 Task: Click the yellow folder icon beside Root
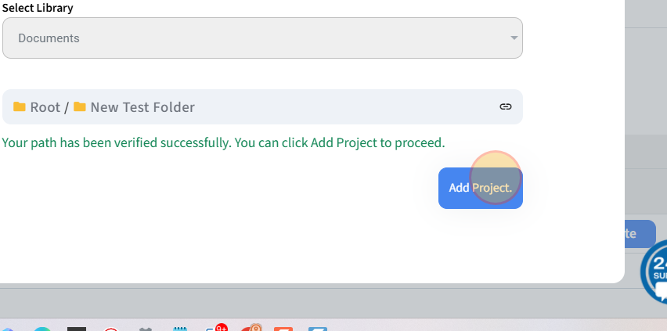pos(20,107)
